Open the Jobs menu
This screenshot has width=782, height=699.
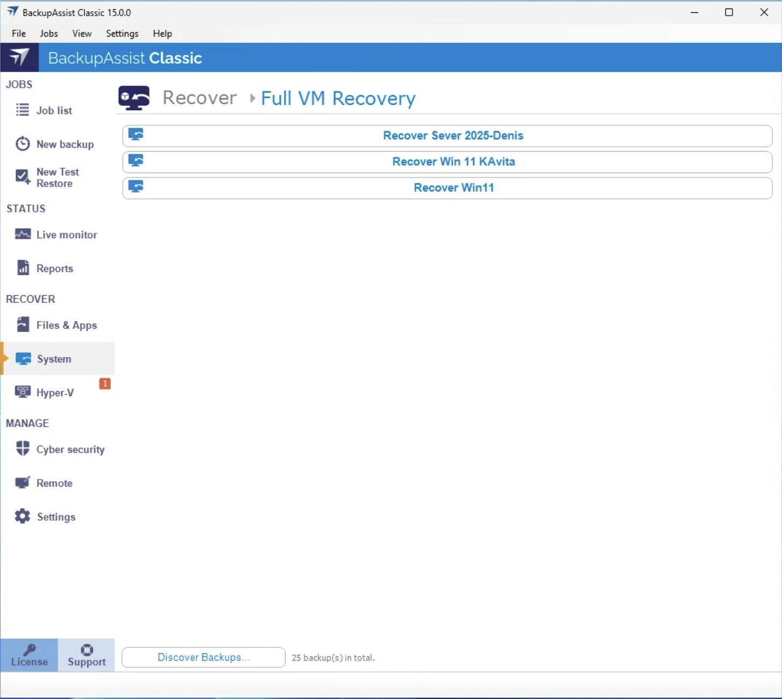pyautogui.click(x=49, y=33)
